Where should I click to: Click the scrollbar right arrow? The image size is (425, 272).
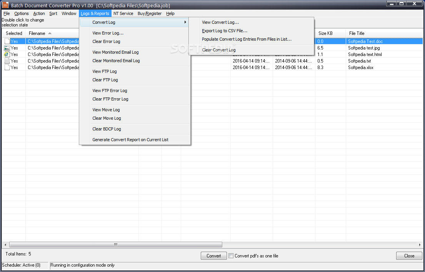(x=420, y=245)
